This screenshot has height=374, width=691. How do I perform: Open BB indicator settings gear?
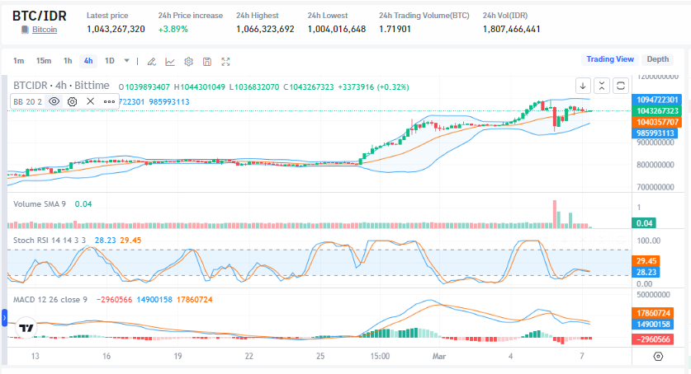point(73,101)
